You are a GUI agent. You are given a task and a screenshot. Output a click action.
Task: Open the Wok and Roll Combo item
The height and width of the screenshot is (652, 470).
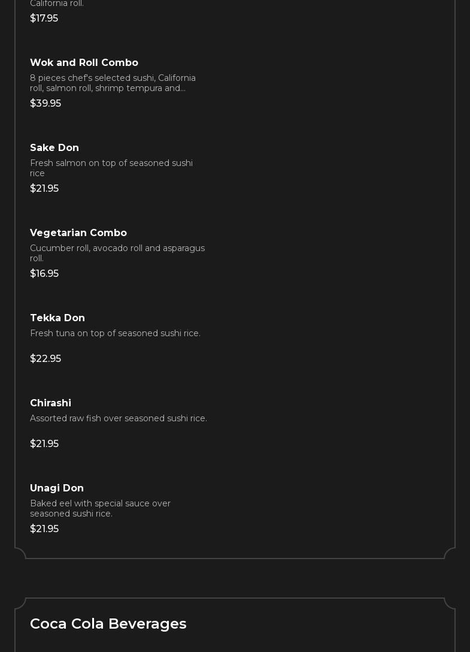pos(84,63)
